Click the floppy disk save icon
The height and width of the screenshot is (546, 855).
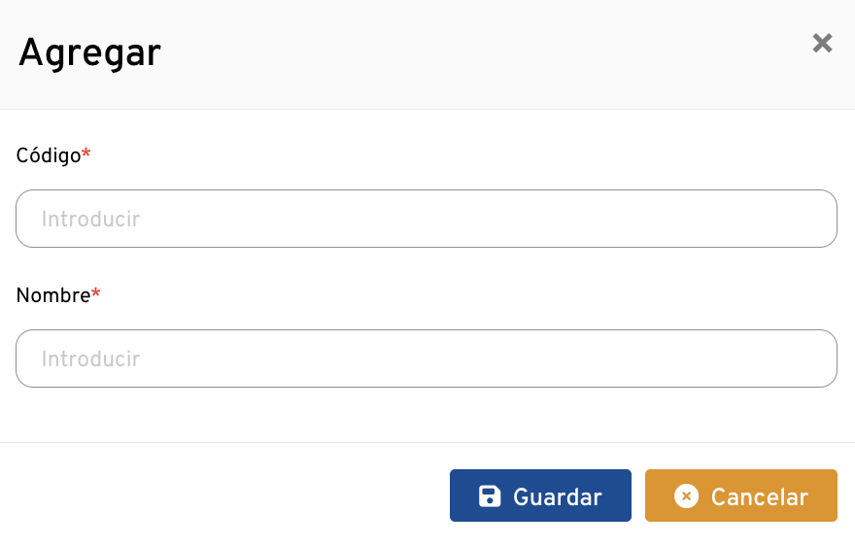pyautogui.click(x=490, y=496)
